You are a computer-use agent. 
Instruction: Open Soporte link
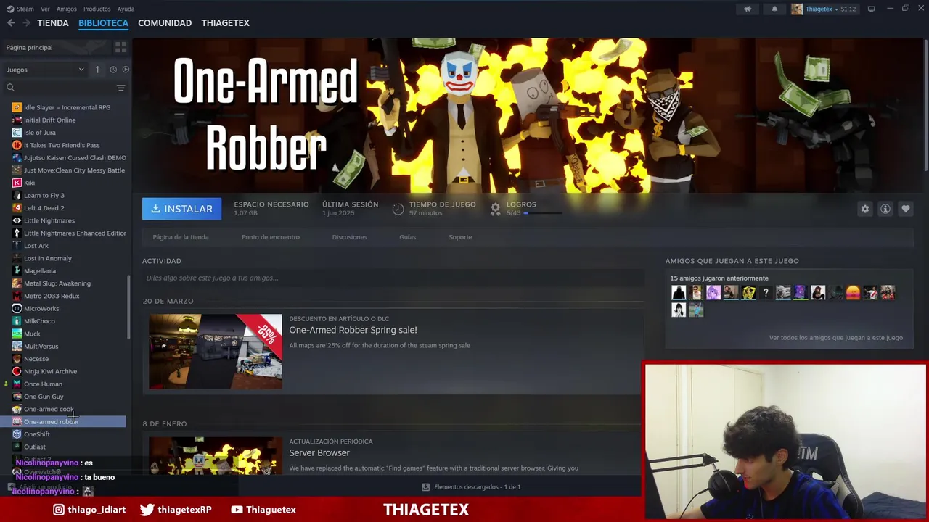point(460,237)
